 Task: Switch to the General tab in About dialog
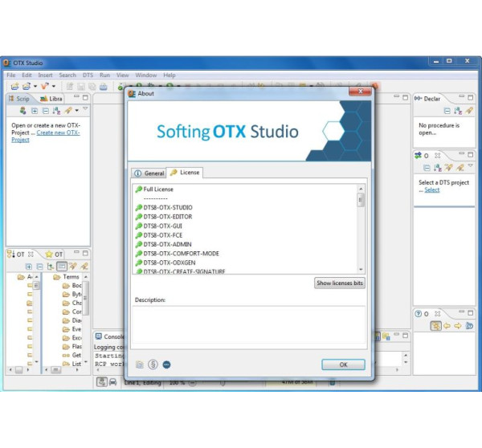(x=149, y=173)
